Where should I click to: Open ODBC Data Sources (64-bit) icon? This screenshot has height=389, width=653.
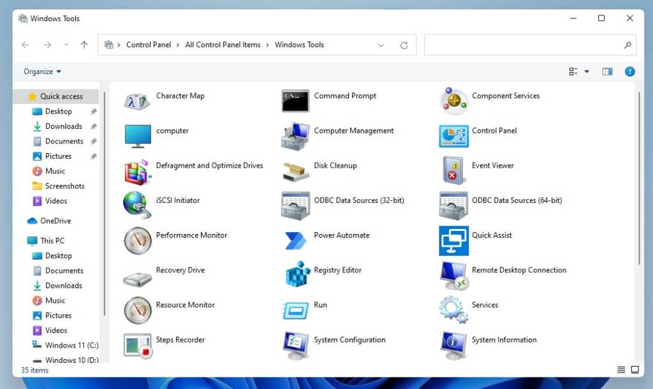pyautogui.click(x=453, y=206)
